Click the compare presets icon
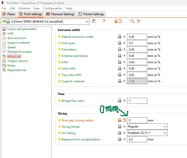187x158 pixels. click(x=139, y=21)
